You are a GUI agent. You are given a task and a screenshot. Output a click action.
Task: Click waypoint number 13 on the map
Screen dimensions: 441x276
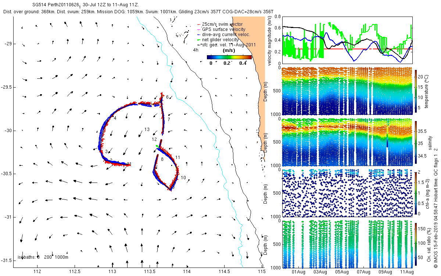point(147,130)
